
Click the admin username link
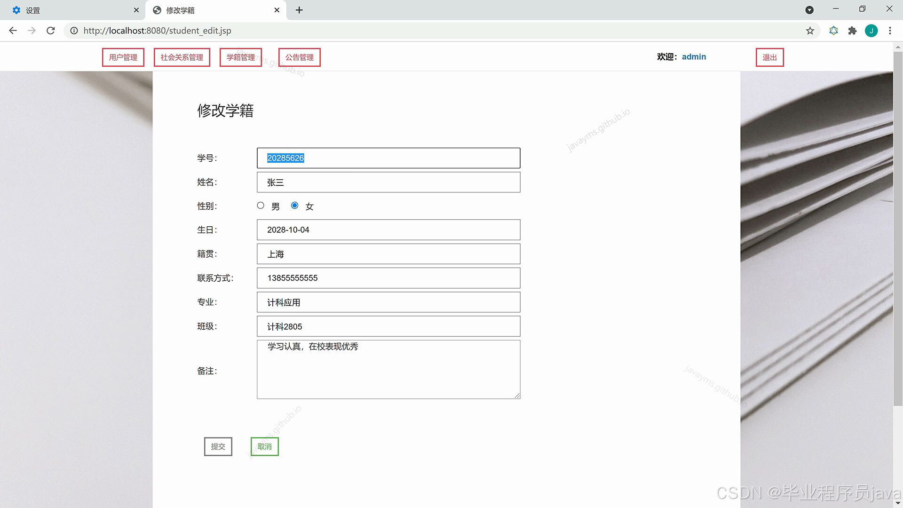pos(694,56)
